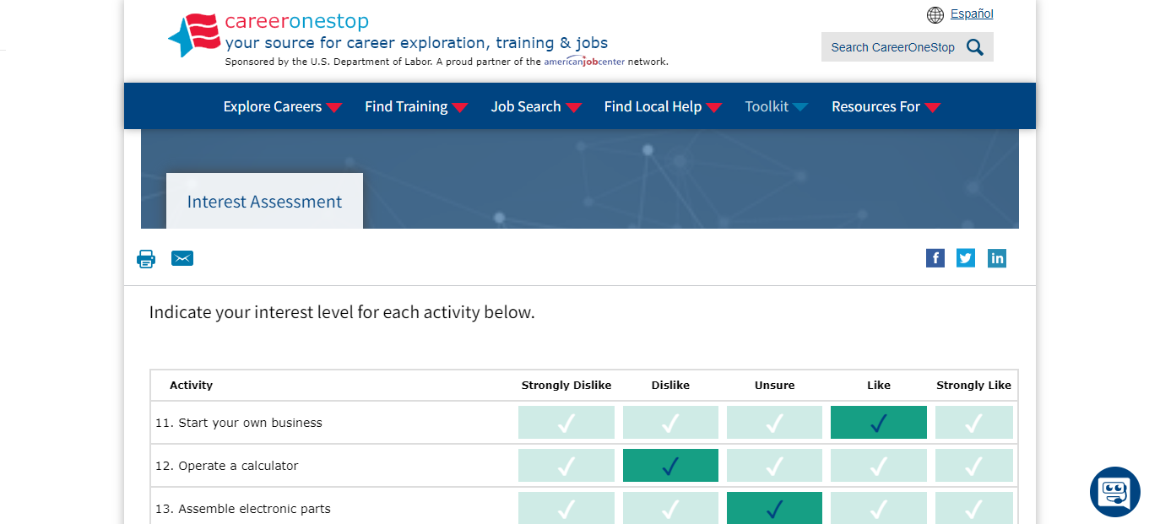
Task: Choose Strongly Dislike for 'Assemble electronic parts'
Action: click(x=566, y=509)
